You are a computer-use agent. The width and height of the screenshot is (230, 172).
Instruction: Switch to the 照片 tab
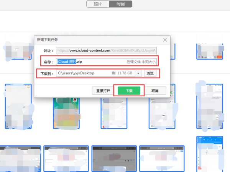pyautogui.click(x=98, y=4)
